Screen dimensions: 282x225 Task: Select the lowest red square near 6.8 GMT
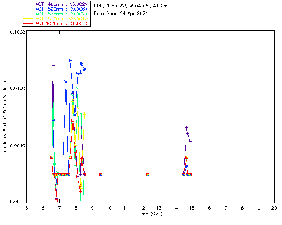coord(56,200)
